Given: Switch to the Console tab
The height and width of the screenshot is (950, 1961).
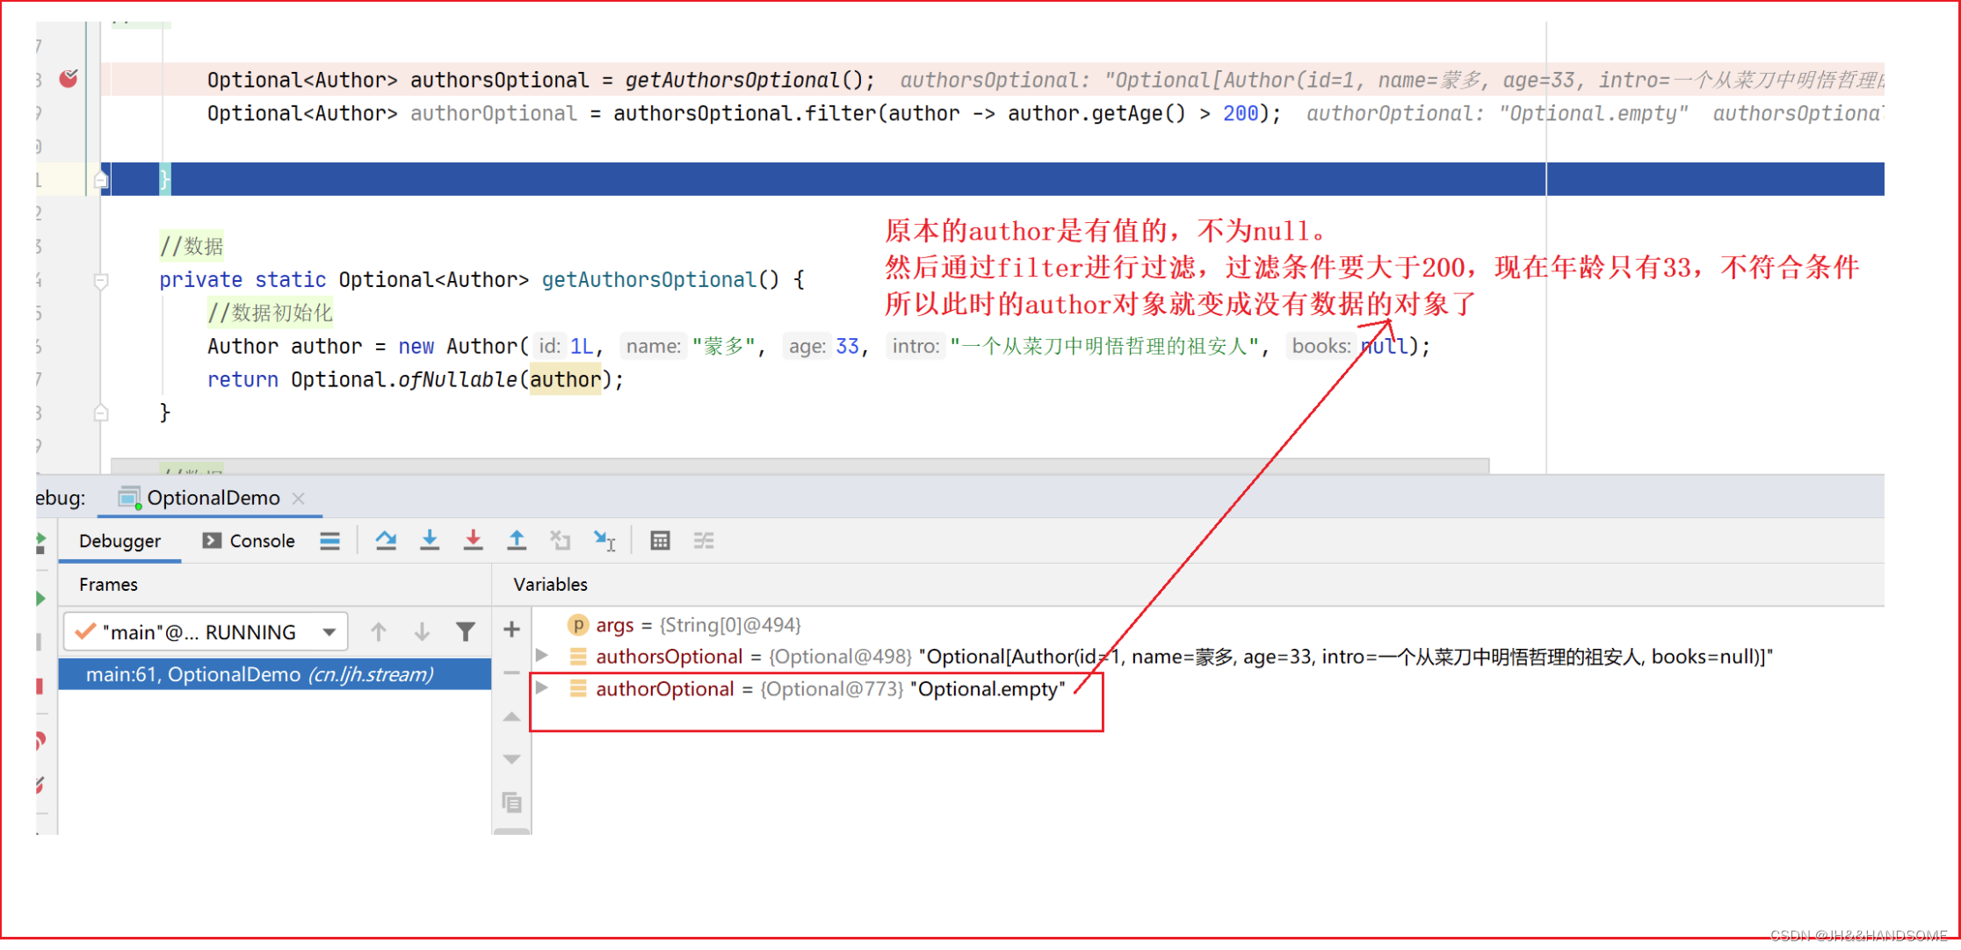Looking at the screenshot, I should tap(249, 541).
